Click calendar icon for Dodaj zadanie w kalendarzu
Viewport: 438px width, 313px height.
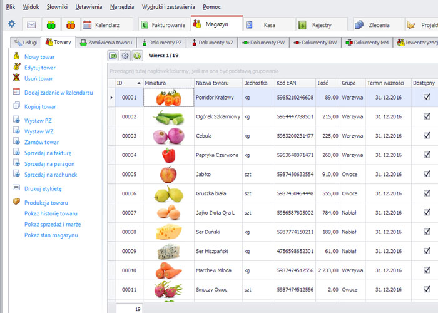17,92
